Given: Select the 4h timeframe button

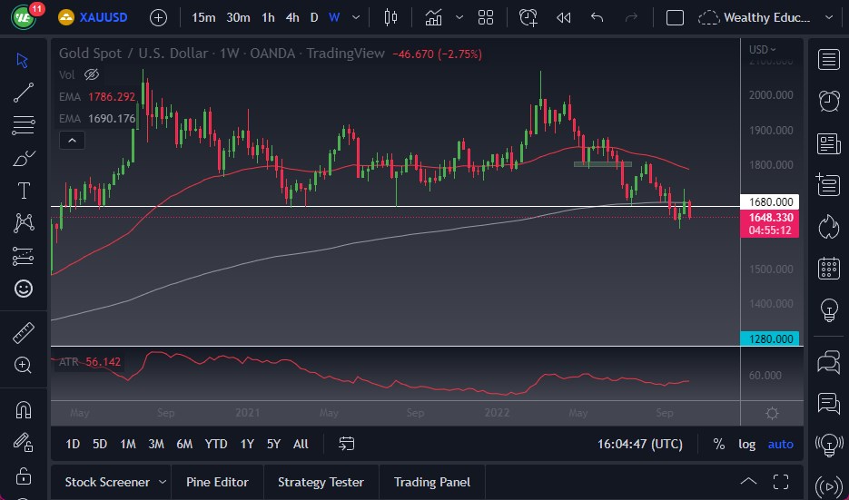Looking at the screenshot, I should [x=291, y=17].
